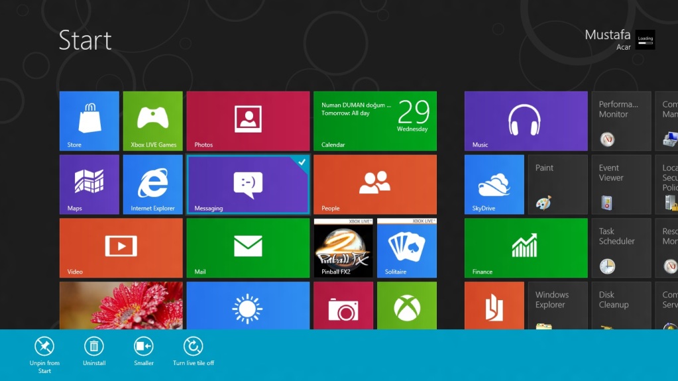Open the Calendar tile
This screenshot has height=381, width=678.
375,121
